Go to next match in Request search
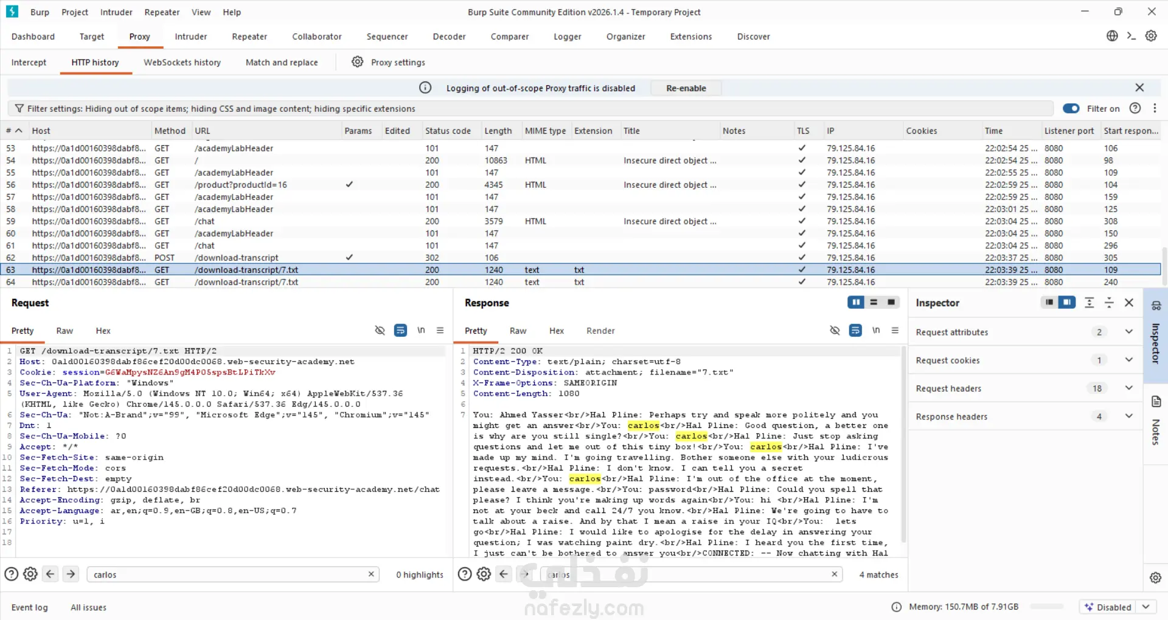This screenshot has width=1168, height=620. point(71,574)
